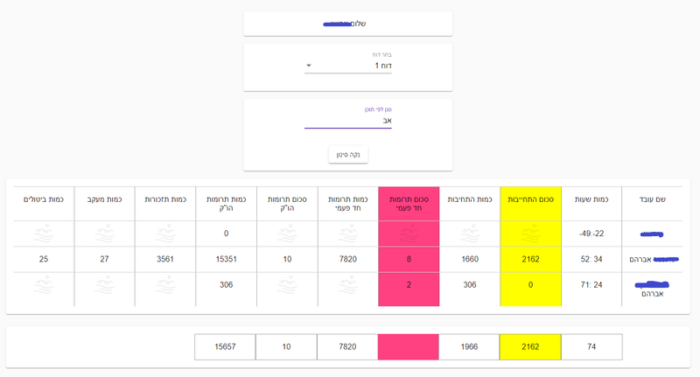Click empty-data icon in last row כמות מעקב

point(104,285)
